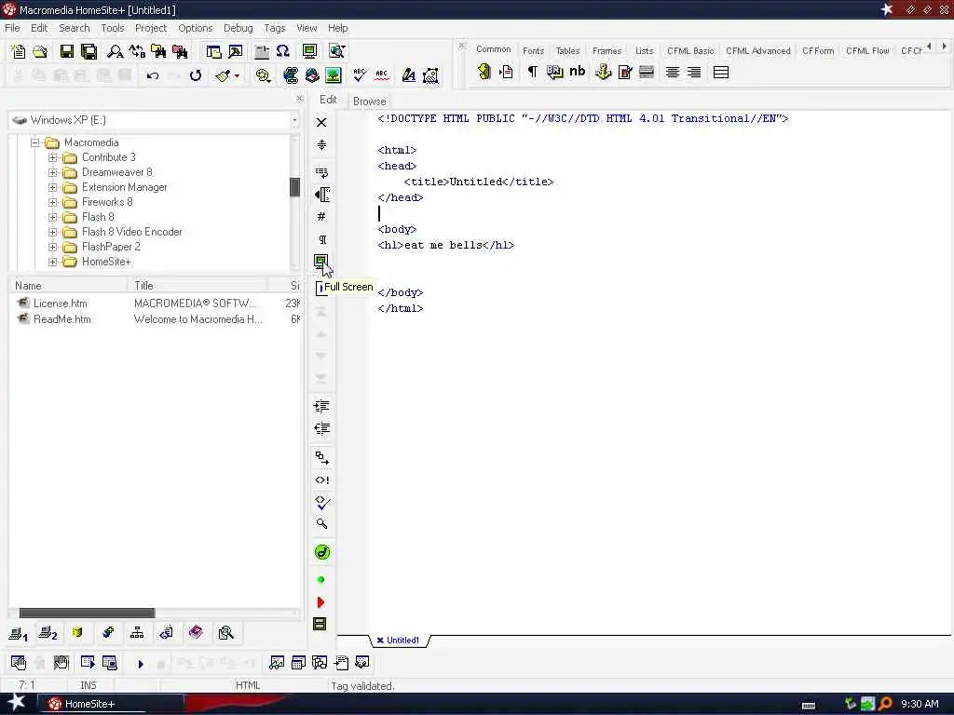The width and height of the screenshot is (954, 715).
Task: Click the green circular icon in editor toolbar
Action: [321, 552]
